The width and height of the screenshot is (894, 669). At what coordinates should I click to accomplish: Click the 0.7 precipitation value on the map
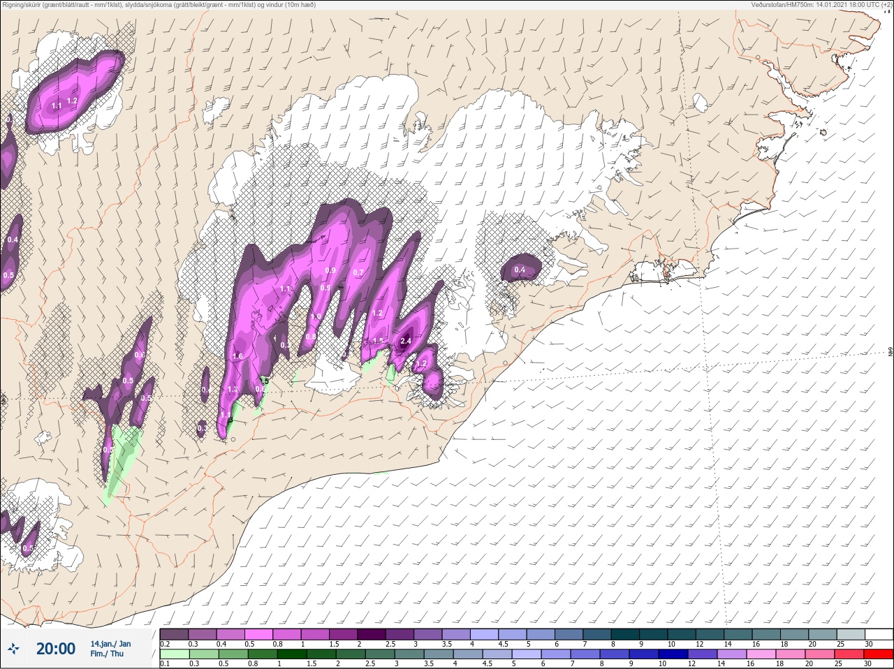[x=359, y=272]
